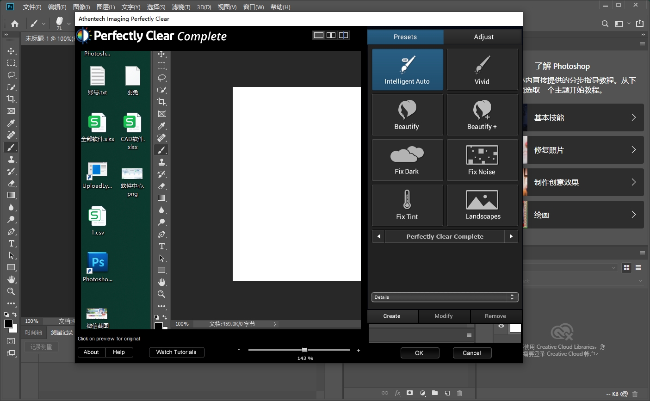Choose the Landscapes preset
Image resolution: width=650 pixels, height=401 pixels.
coord(482,205)
